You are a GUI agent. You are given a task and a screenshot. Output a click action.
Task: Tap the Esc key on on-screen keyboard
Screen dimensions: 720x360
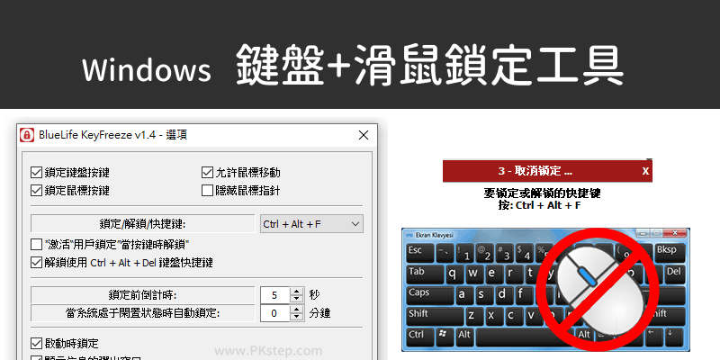(420, 253)
